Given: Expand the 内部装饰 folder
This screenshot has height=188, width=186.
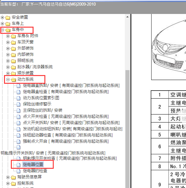Looking at the screenshot, I should (x=8, y=55).
